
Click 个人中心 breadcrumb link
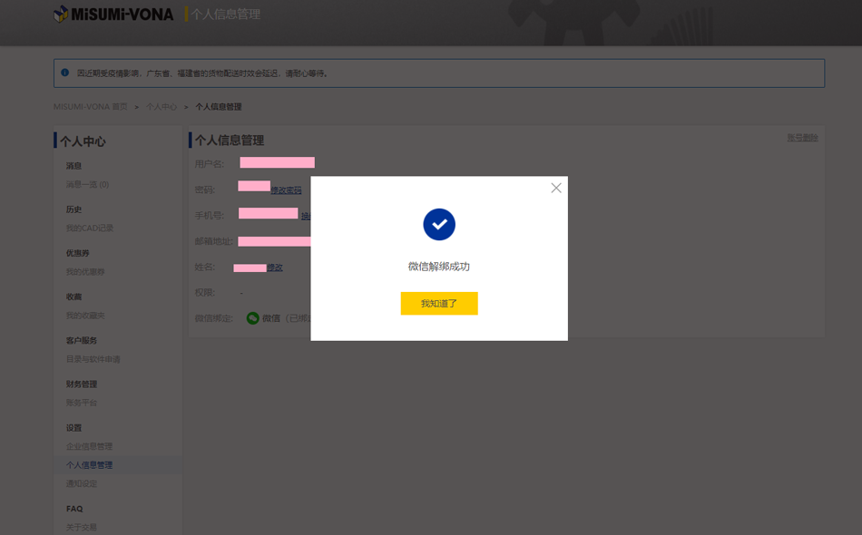point(162,107)
